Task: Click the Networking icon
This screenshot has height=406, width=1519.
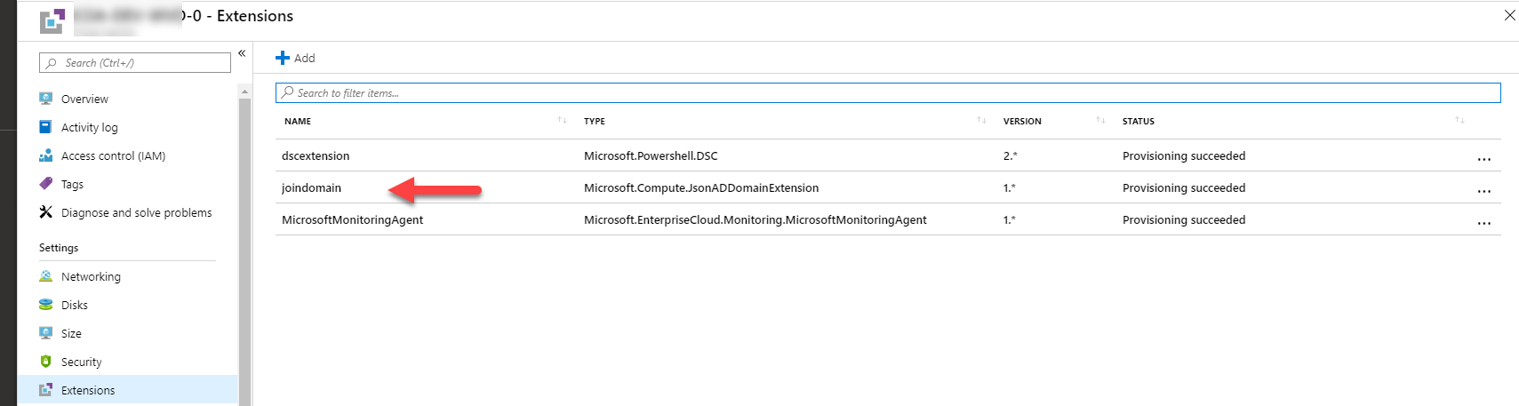Action: tap(46, 276)
